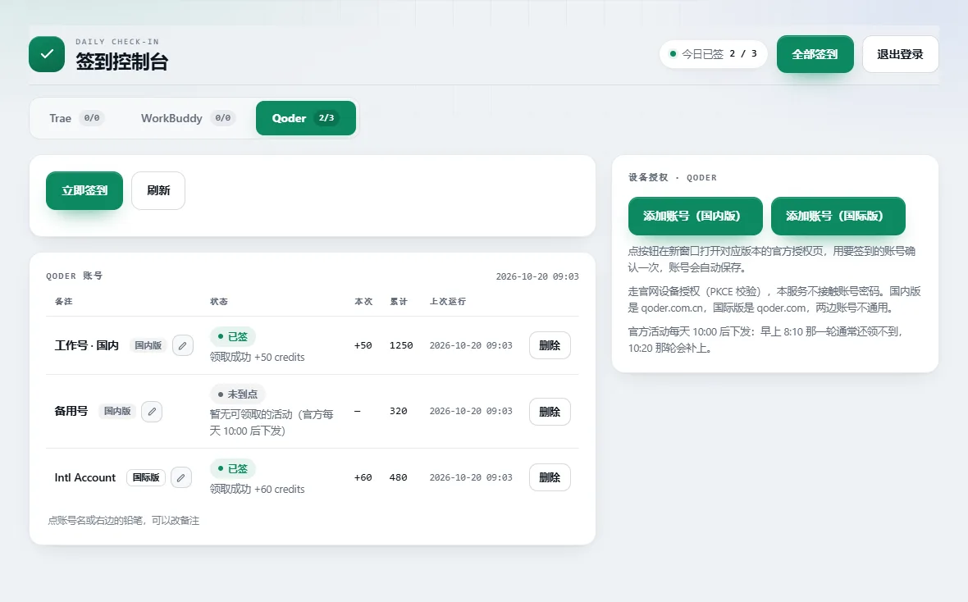Refresh the list with 刷新
968x602 pixels.
point(158,191)
